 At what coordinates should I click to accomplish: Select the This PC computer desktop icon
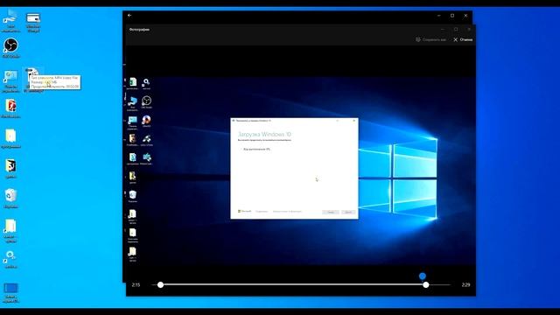pos(10,21)
